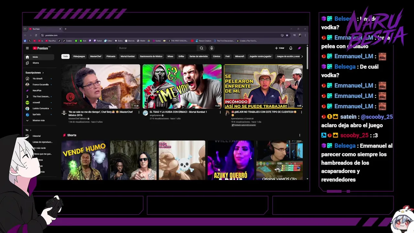Open the Shorts sidebar icon

[27, 63]
